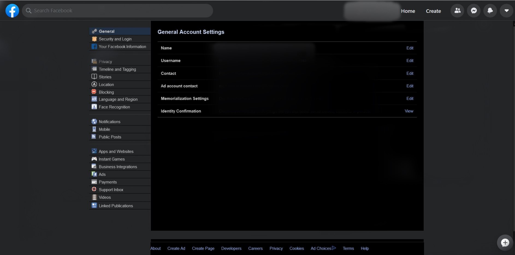The height and width of the screenshot is (255, 515).
Task: Click the search magnifier icon
Action: [28, 11]
